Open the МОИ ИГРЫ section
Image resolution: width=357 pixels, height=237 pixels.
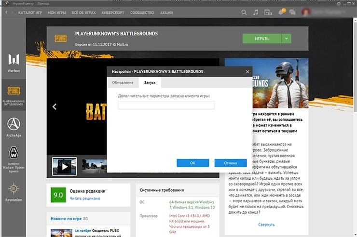pos(57,13)
